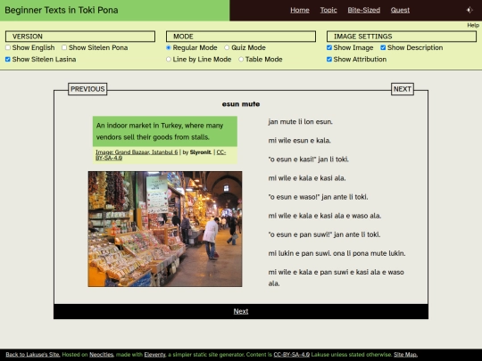The image size is (482, 361).
Task: Select Quiz Mode radio button
Action: click(x=227, y=47)
